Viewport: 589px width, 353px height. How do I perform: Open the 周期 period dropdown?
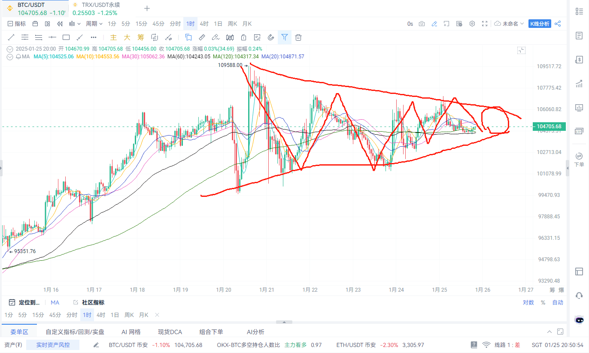pyautogui.click(x=94, y=24)
